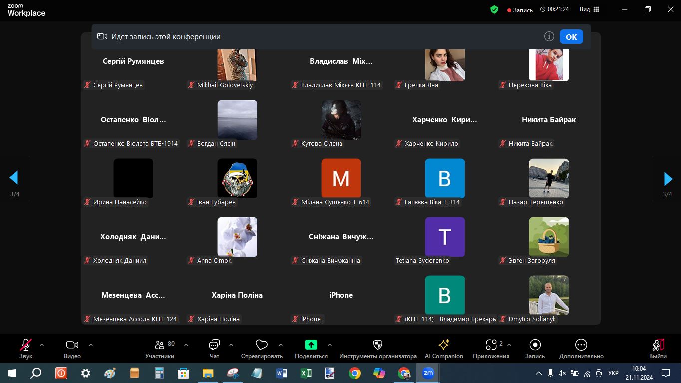681x383 pixels.
Task: Go to next page of participants
Action: (x=668, y=179)
